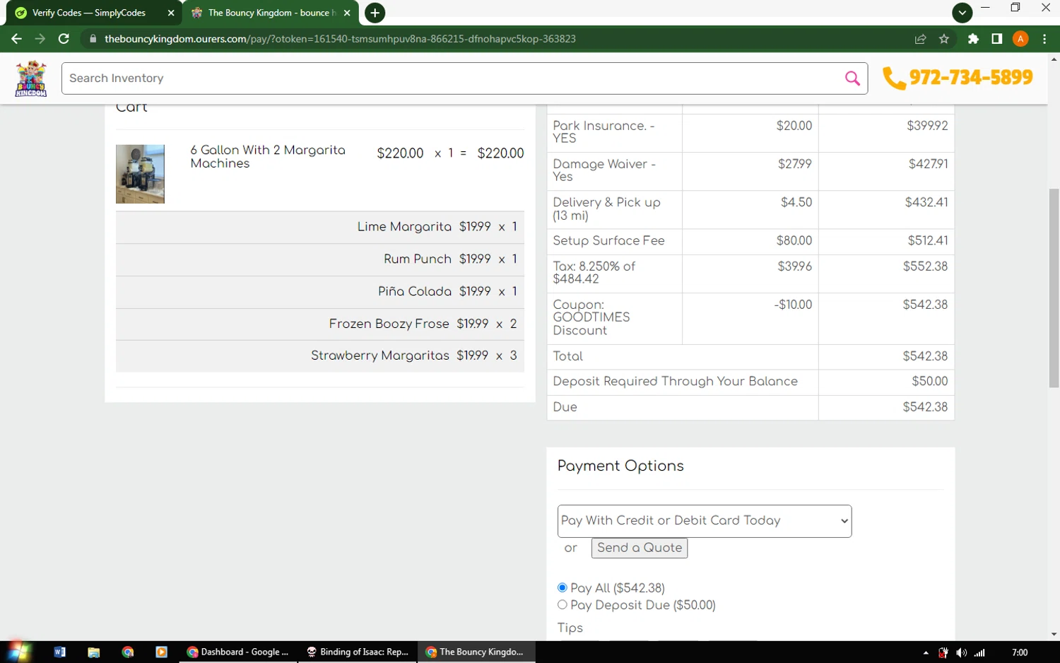Image resolution: width=1060 pixels, height=663 pixels.
Task: Open the tab search chevron button
Action: 962,13
